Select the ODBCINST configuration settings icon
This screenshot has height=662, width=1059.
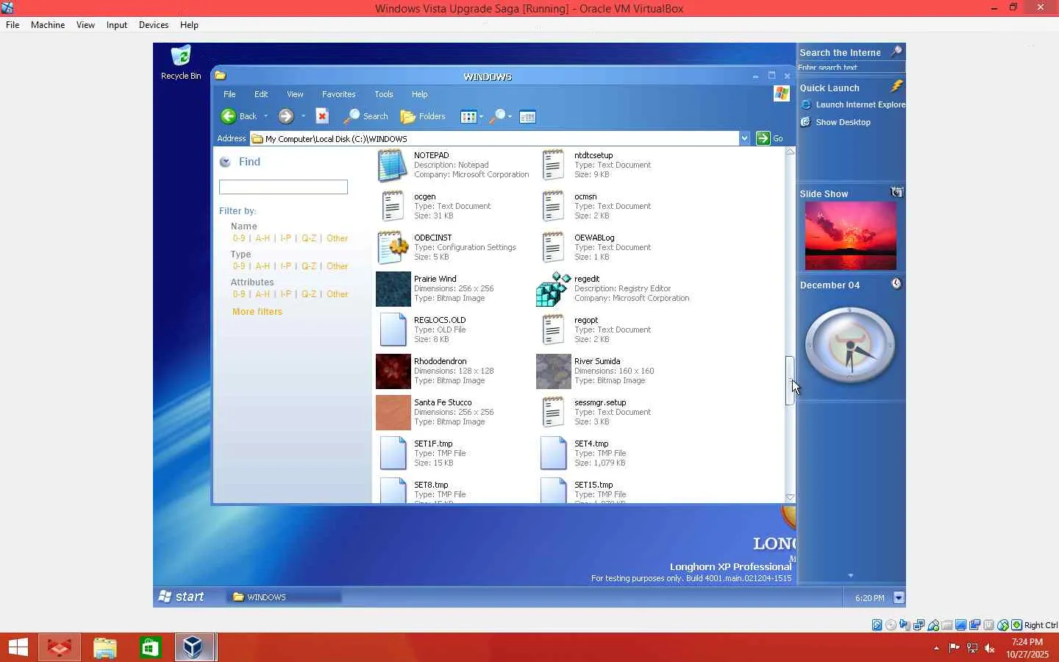[x=393, y=247]
